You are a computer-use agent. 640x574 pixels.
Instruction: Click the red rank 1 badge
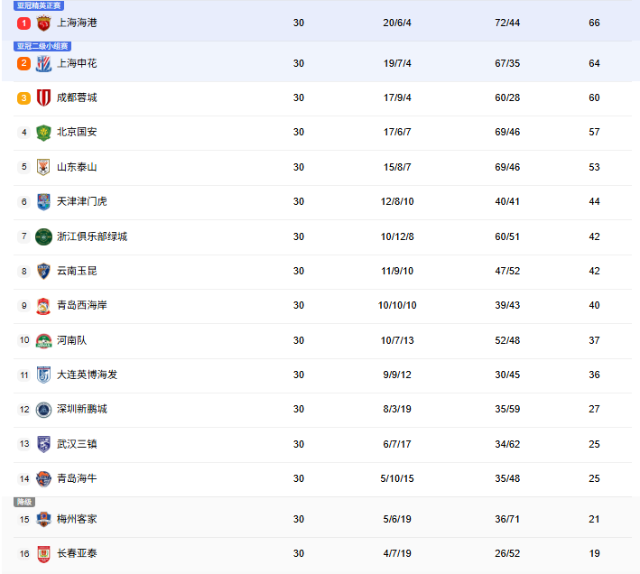(x=24, y=23)
